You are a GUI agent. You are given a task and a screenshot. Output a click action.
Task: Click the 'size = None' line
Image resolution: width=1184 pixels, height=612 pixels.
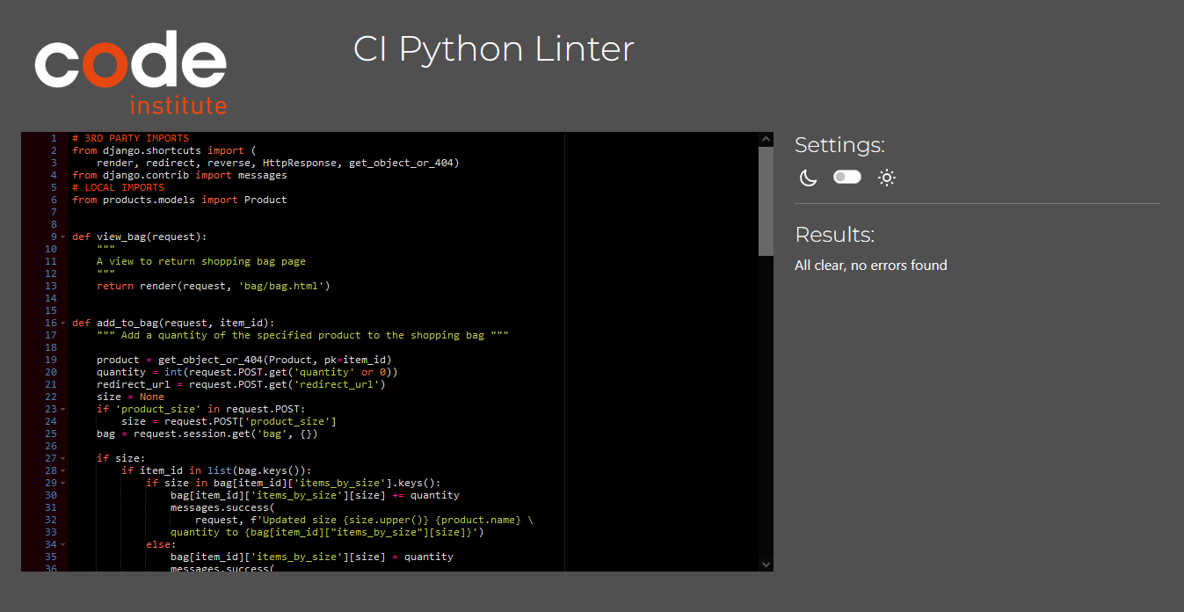click(130, 397)
